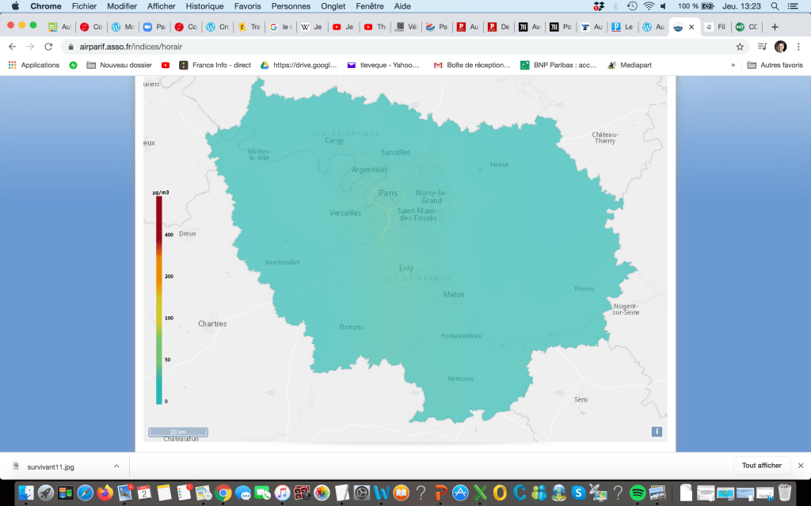Screen dimensions: 811x506
Task: Click the Tout afficher button
Action: point(761,466)
